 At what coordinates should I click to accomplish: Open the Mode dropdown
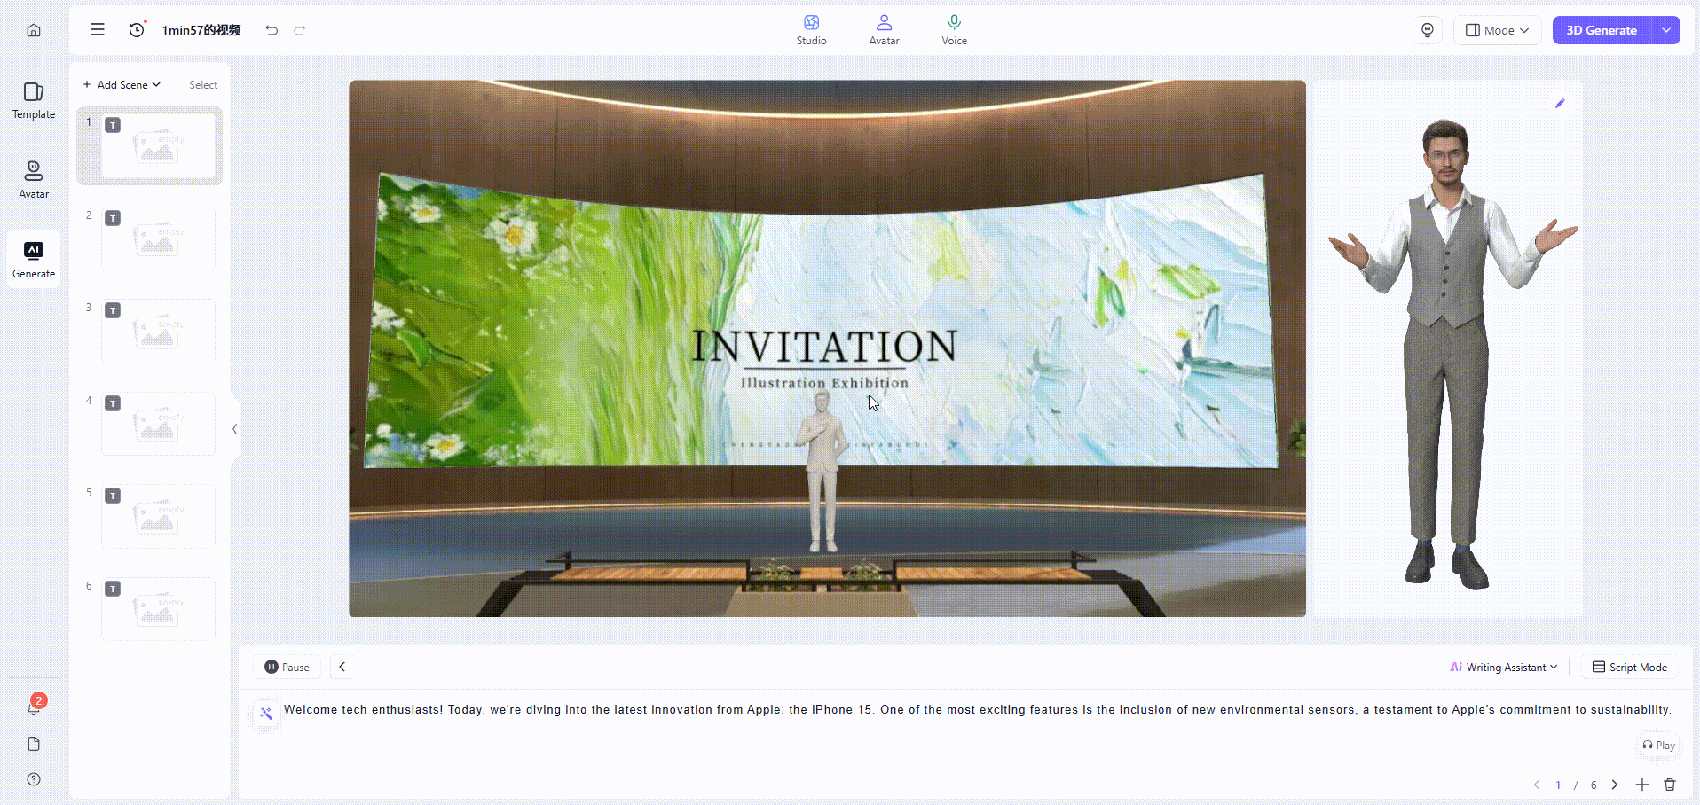tap(1497, 30)
